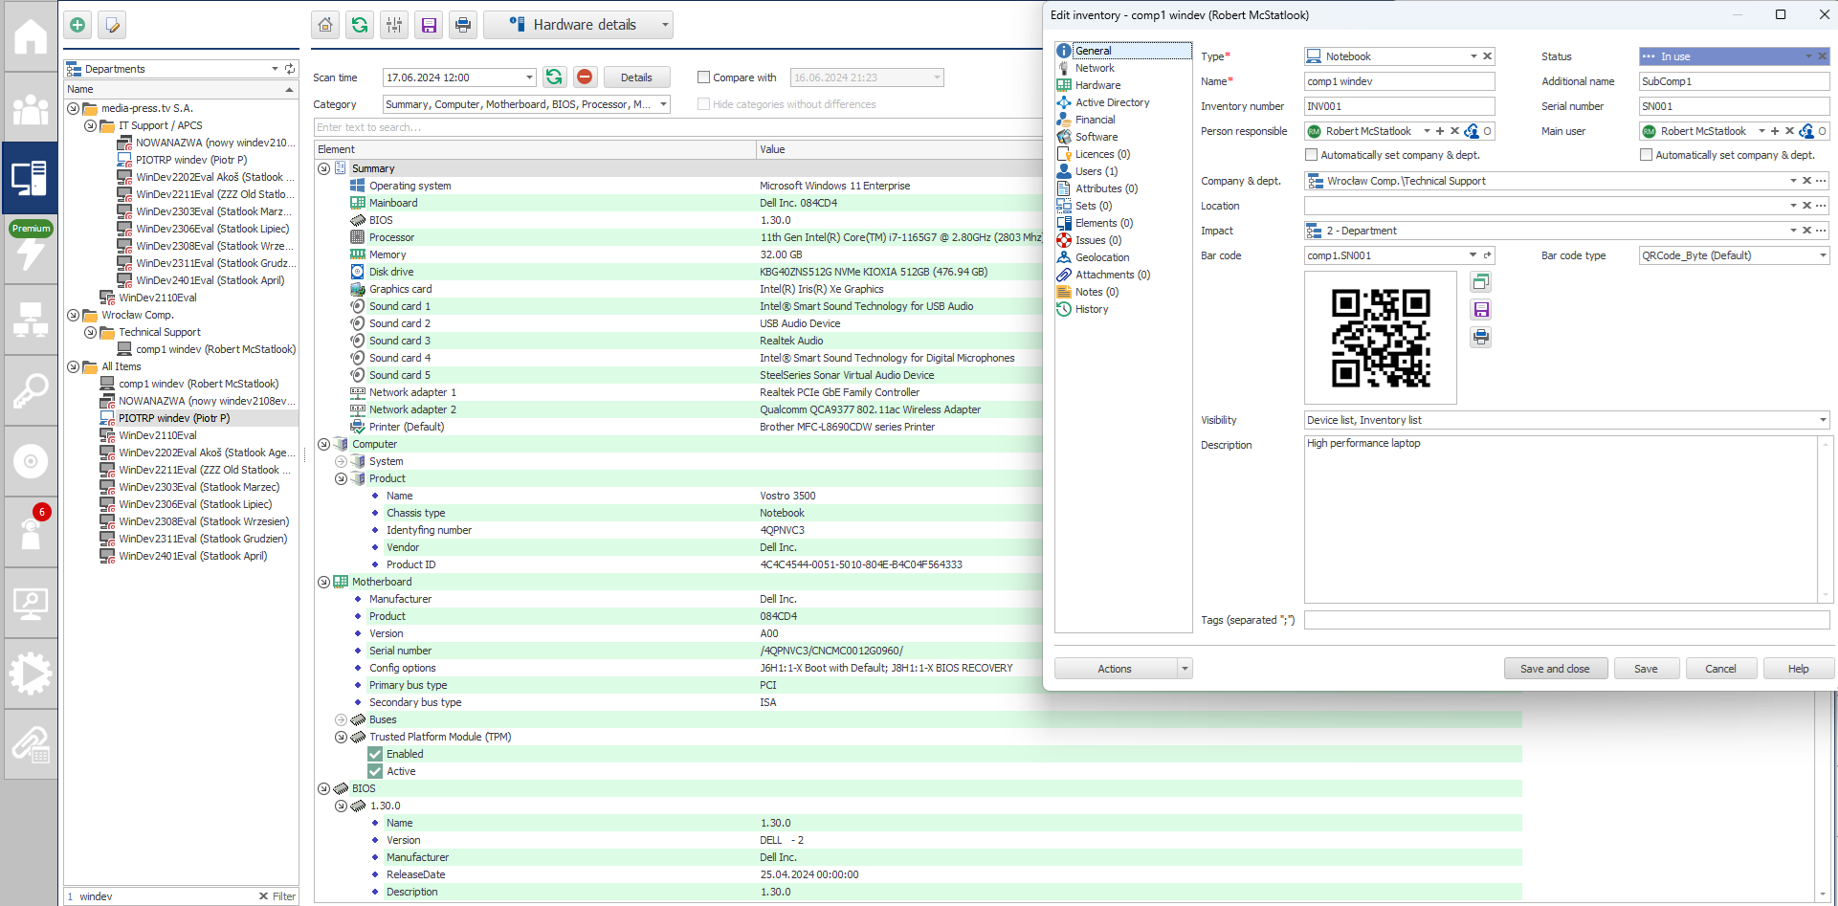Open the Bar code type dropdown
Screen dimensions: 1838x906
click(x=1822, y=255)
